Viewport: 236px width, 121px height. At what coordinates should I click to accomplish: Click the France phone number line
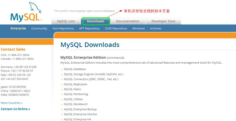point(17,71)
